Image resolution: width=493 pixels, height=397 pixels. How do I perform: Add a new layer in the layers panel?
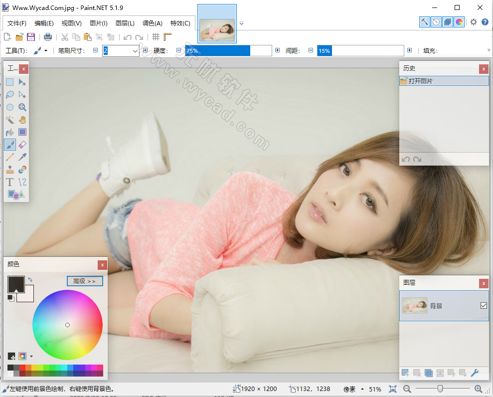point(405,373)
